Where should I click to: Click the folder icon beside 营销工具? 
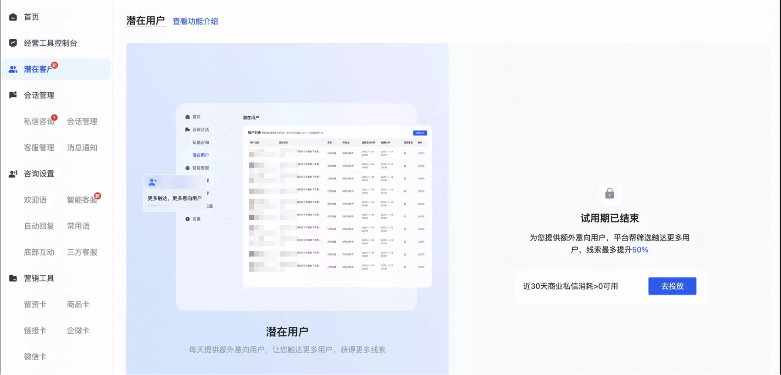pos(13,278)
